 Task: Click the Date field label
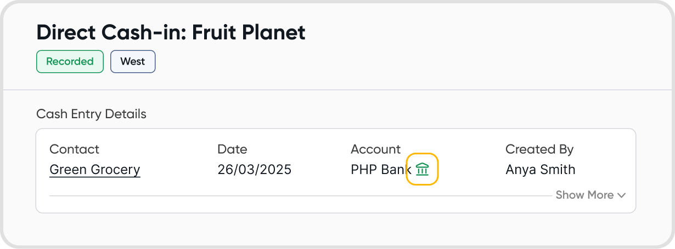coord(232,149)
